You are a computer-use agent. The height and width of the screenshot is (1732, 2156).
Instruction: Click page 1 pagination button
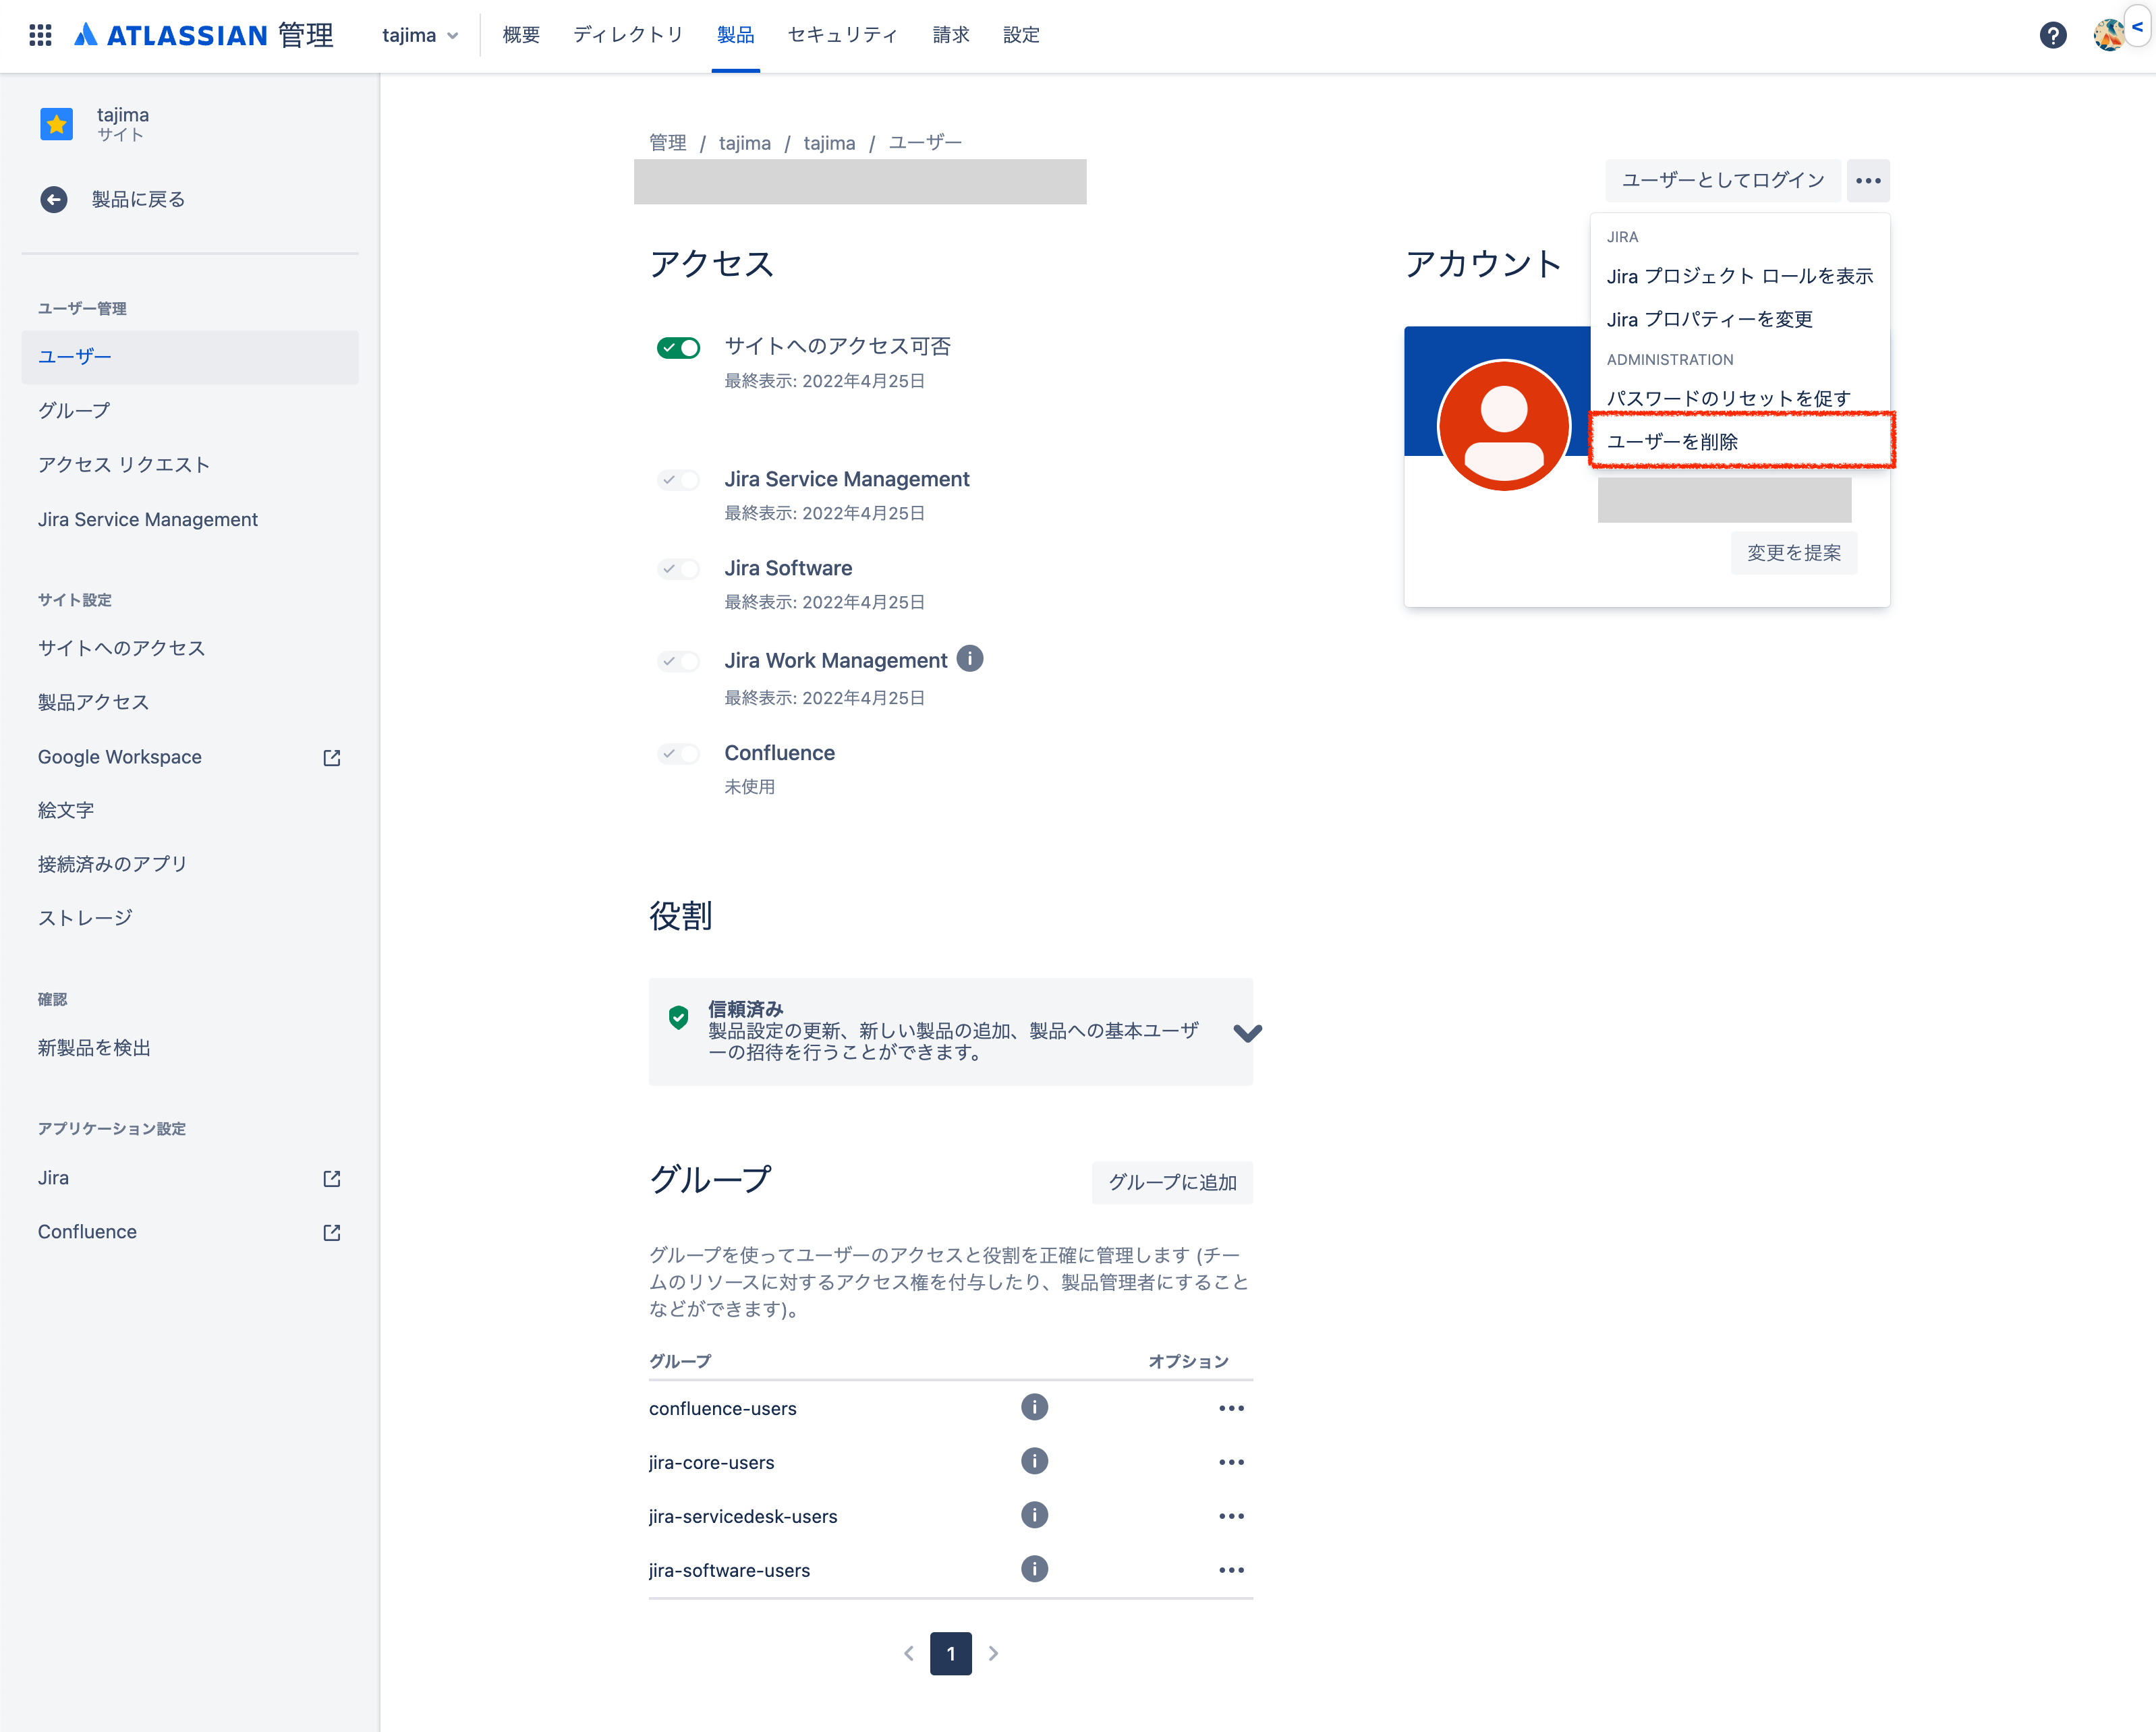[950, 1653]
